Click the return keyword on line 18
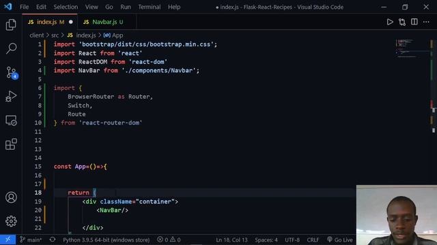The image size is (437, 245). coord(79,193)
